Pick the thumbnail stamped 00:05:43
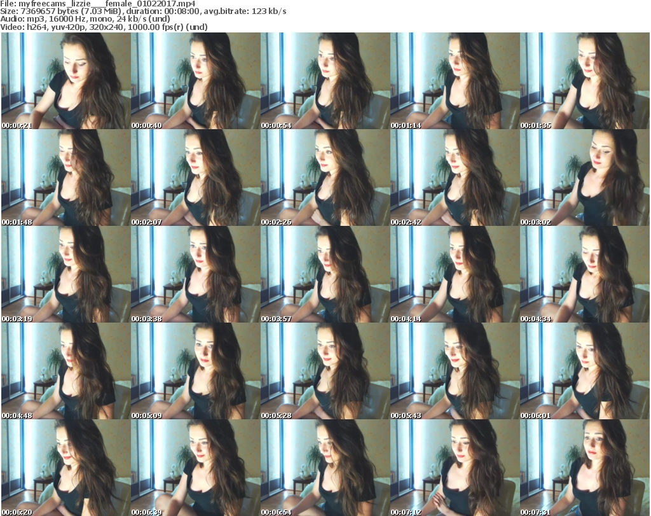651x516 pixels. tap(455, 371)
